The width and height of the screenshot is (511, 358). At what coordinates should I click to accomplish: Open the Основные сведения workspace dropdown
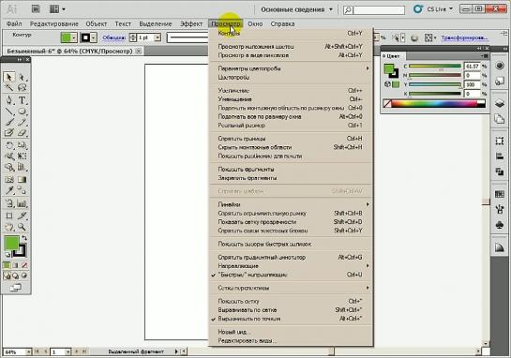pos(296,9)
